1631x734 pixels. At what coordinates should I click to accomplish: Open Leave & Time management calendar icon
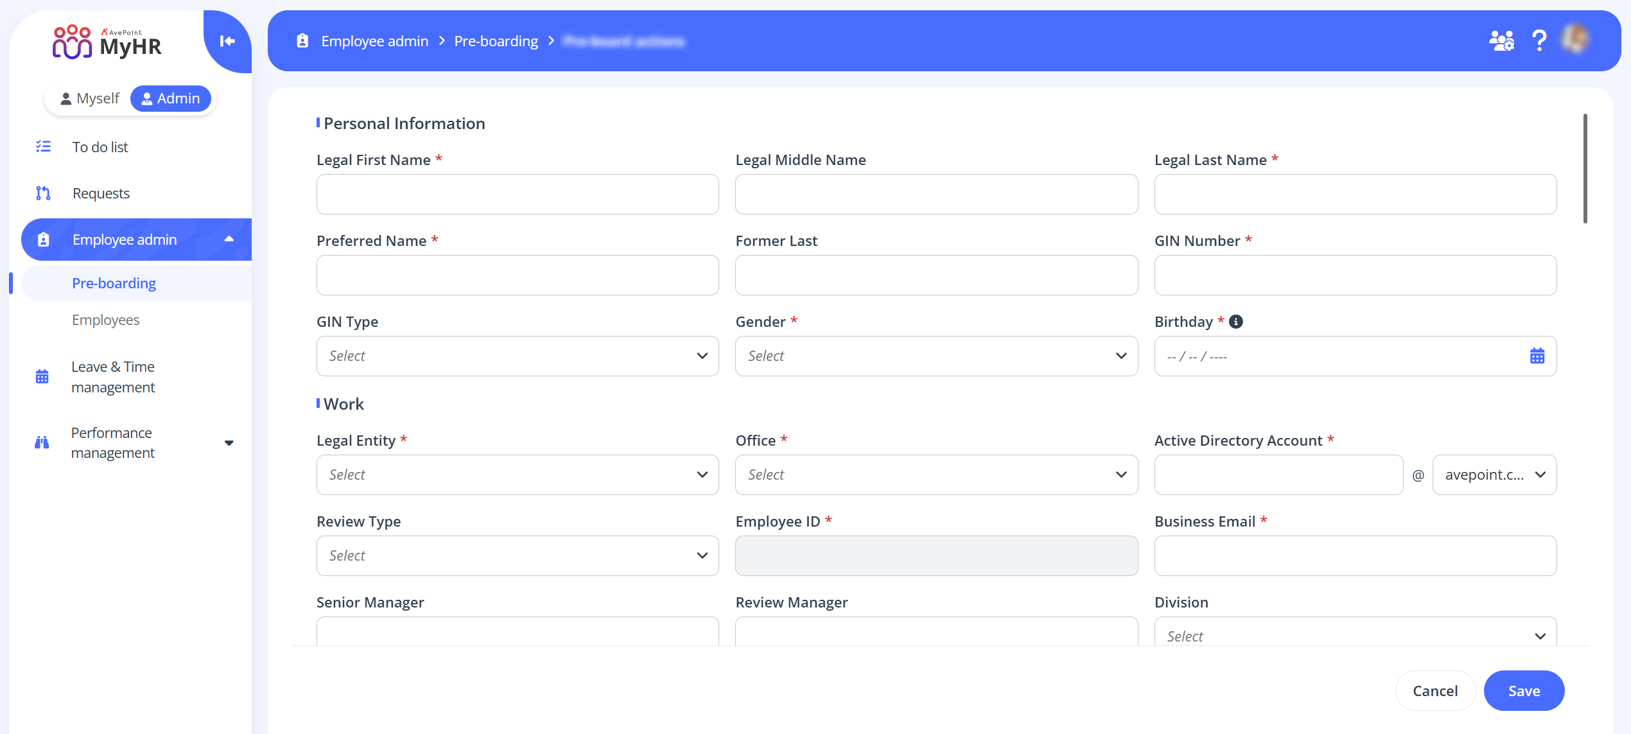(42, 376)
